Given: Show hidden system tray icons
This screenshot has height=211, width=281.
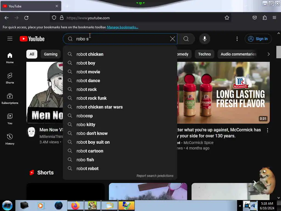Looking at the screenshot, I should coord(240,206).
